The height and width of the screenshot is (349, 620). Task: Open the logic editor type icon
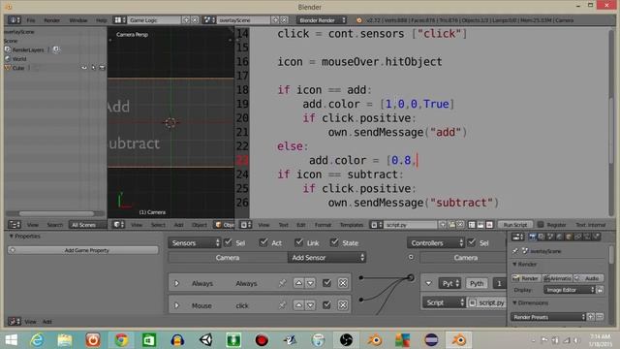pyautogui.click(x=15, y=321)
